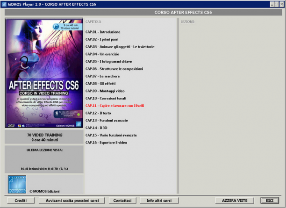286x208 pixels.
Task: Click the LEZIONI heading
Action: pos(187,22)
